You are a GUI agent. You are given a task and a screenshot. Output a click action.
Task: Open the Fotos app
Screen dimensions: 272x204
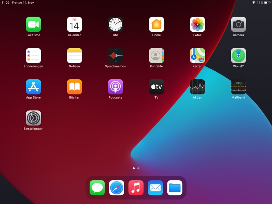(x=198, y=25)
